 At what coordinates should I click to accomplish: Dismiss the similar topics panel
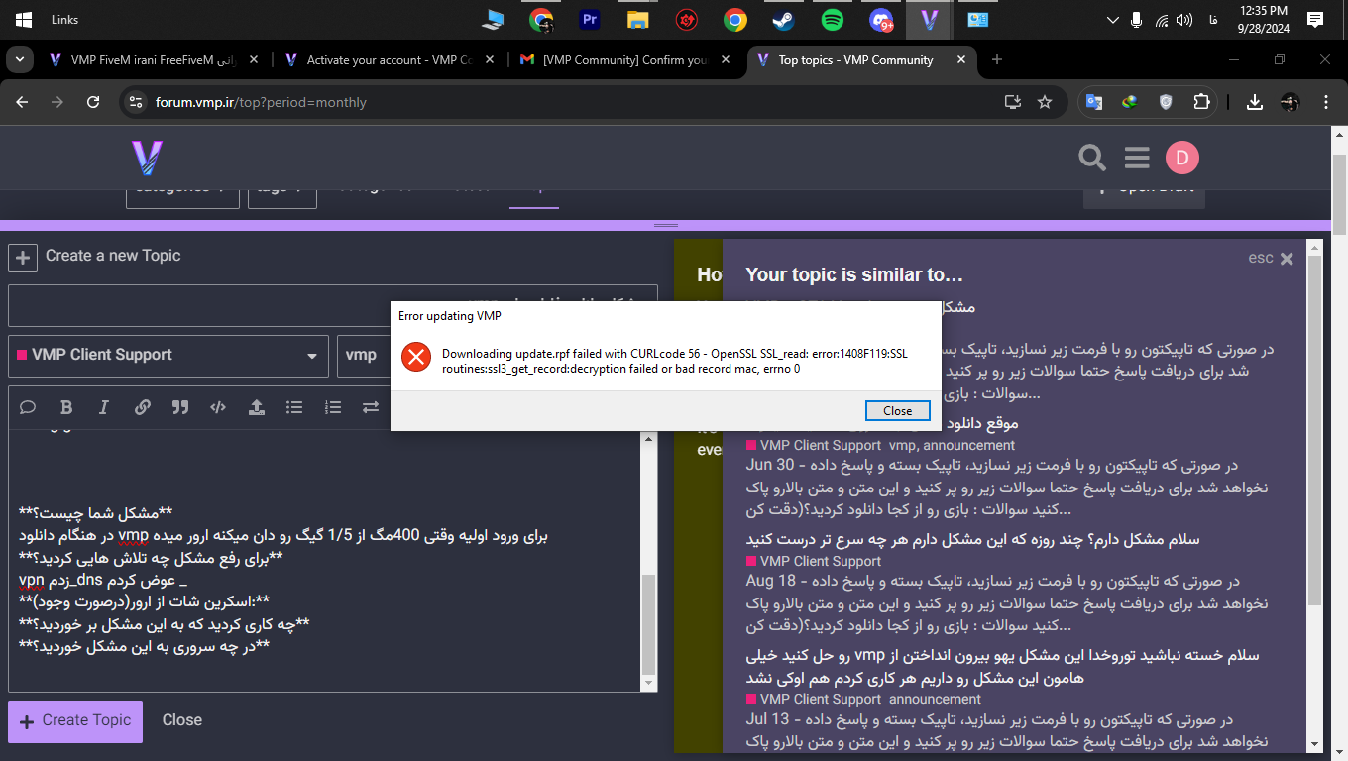click(1287, 259)
